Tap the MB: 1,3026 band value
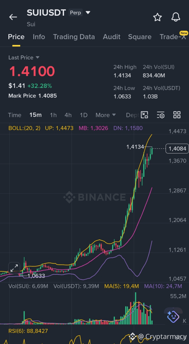Screen dimensions: 189x344 [x=93, y=128]
